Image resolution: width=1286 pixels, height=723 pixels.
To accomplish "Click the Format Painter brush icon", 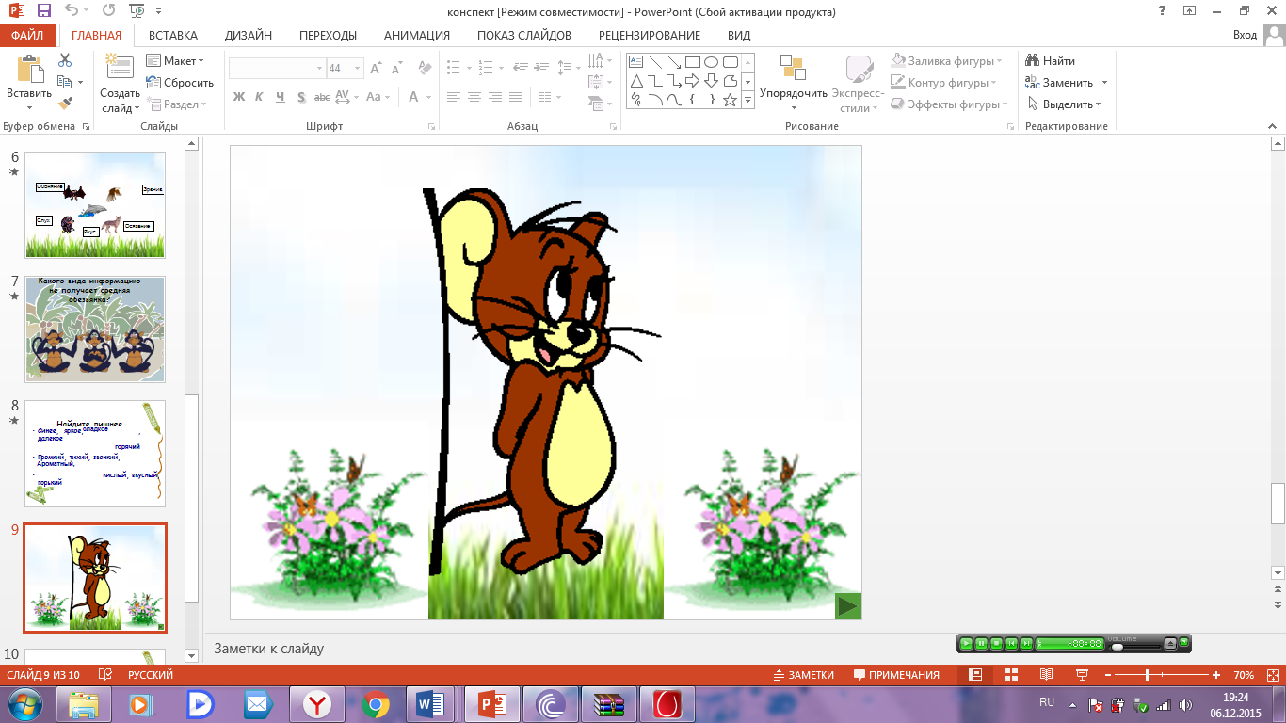I will coord(65,104).
